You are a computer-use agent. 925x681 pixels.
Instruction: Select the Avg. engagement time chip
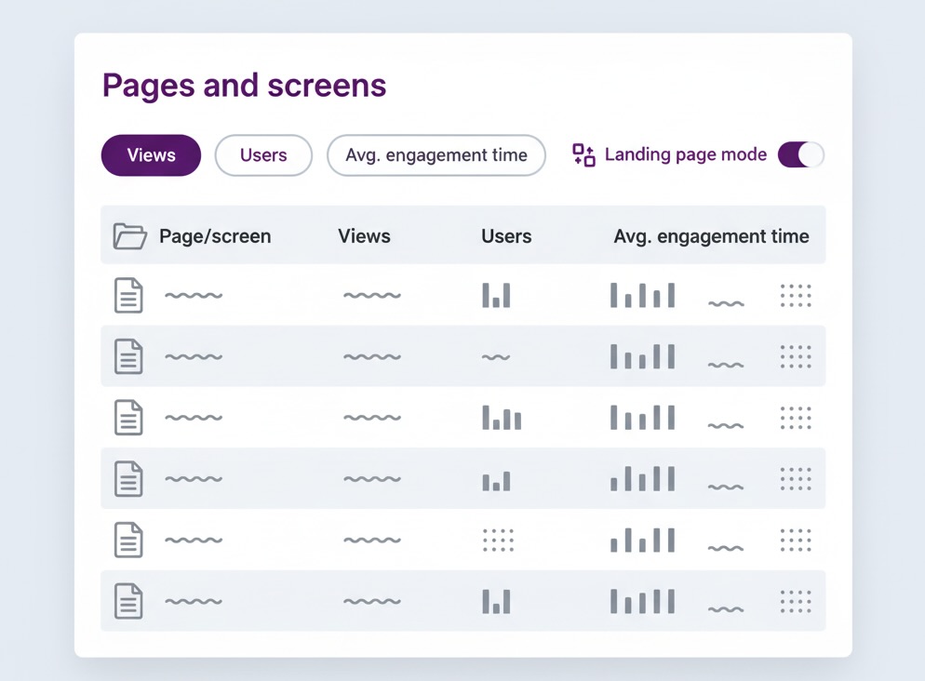pos(436,154)
